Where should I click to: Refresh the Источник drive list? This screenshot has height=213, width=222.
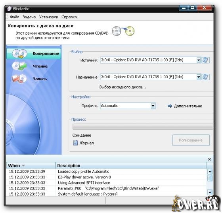pyautogui.click(x=206, y=60)
